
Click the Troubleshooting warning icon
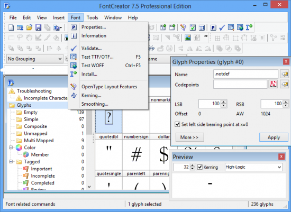point(12,91)
